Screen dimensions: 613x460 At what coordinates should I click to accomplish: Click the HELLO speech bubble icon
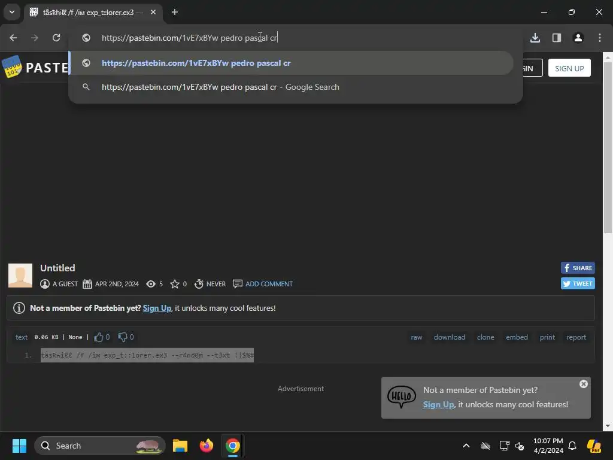point(402,397)
